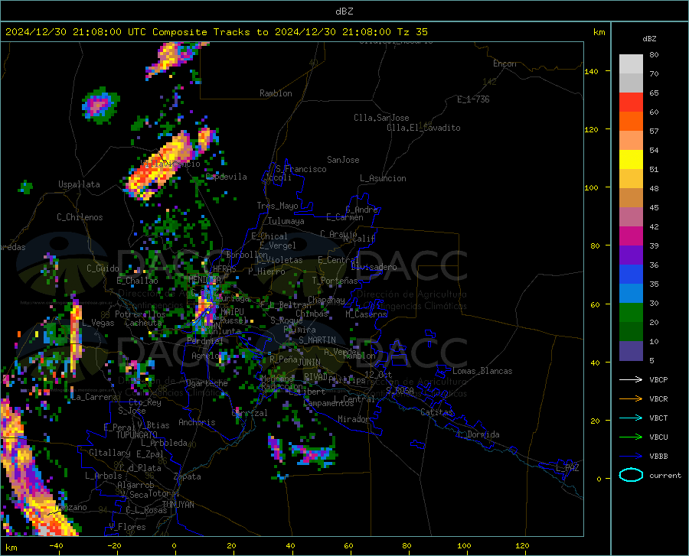Screen dimensions: 689x556
Task: Click the Tulumaya map label
Action: [286, 221]
